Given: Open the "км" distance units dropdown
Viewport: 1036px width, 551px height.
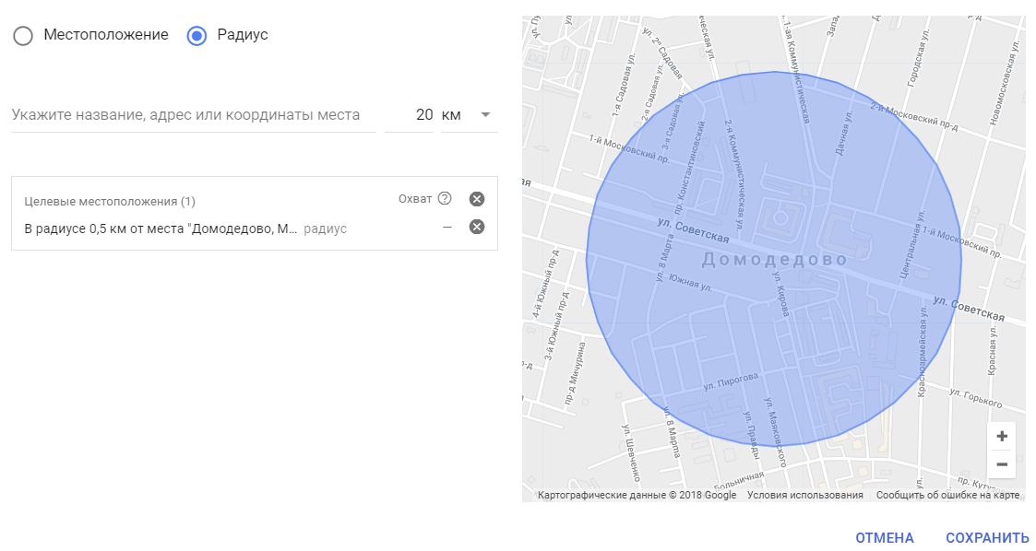Looking at the screenshot, I should coord(469,115).
